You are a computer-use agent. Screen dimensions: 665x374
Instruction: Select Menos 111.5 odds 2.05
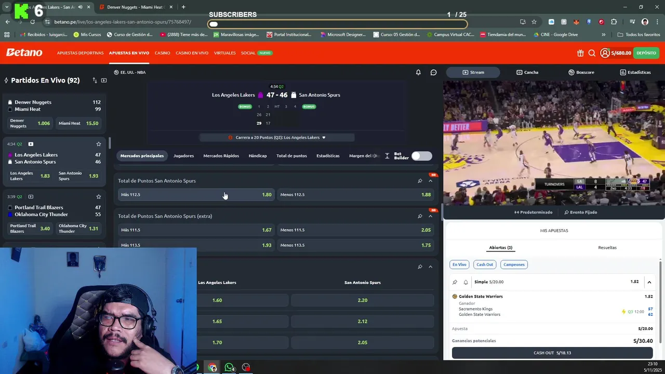(x=356, y=230)
